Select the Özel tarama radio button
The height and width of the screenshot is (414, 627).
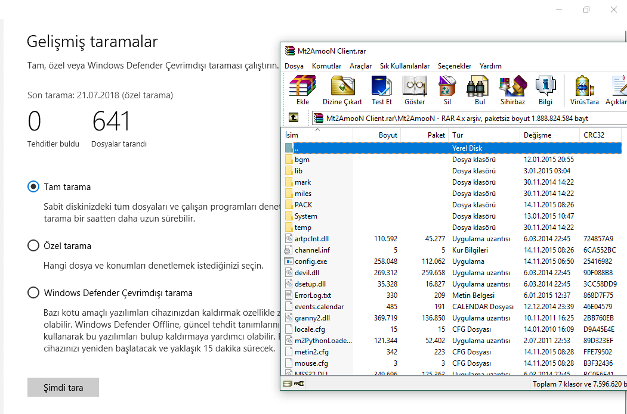33,245
